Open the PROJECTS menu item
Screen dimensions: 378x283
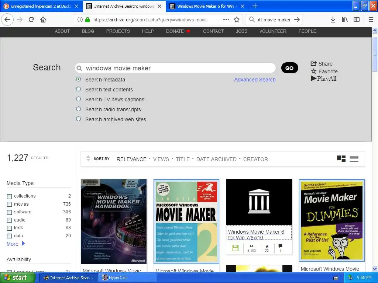coord(118,31)
